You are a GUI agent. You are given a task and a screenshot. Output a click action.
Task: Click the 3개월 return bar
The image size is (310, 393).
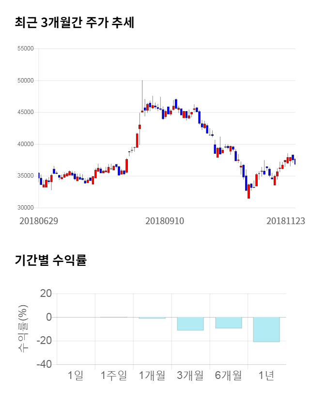coord(190,324)
